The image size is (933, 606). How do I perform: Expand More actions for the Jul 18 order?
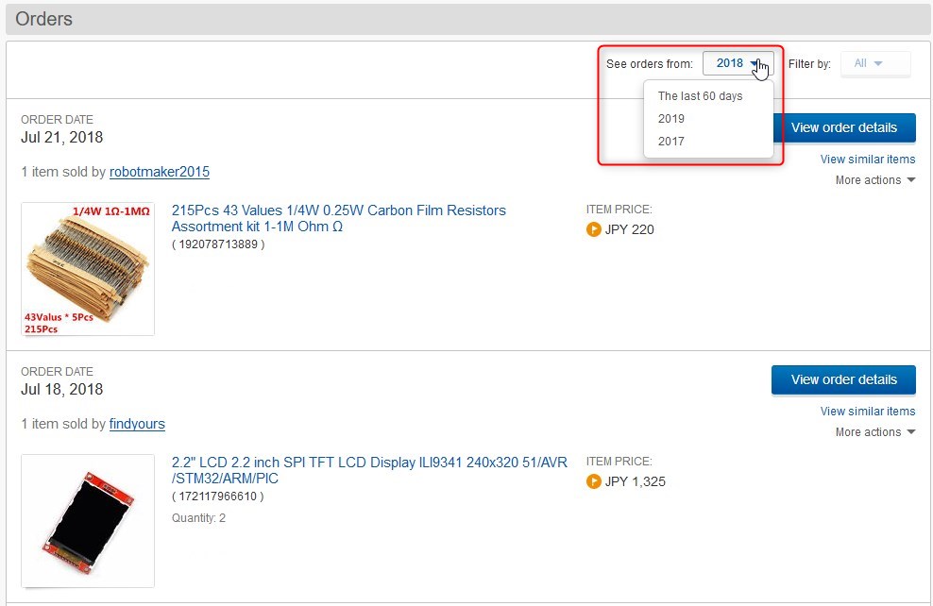(874, 432)
